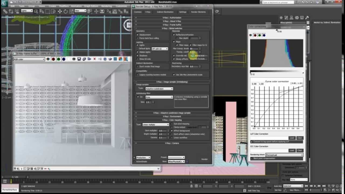Open the Rendering menu

[x=106, y=6]
